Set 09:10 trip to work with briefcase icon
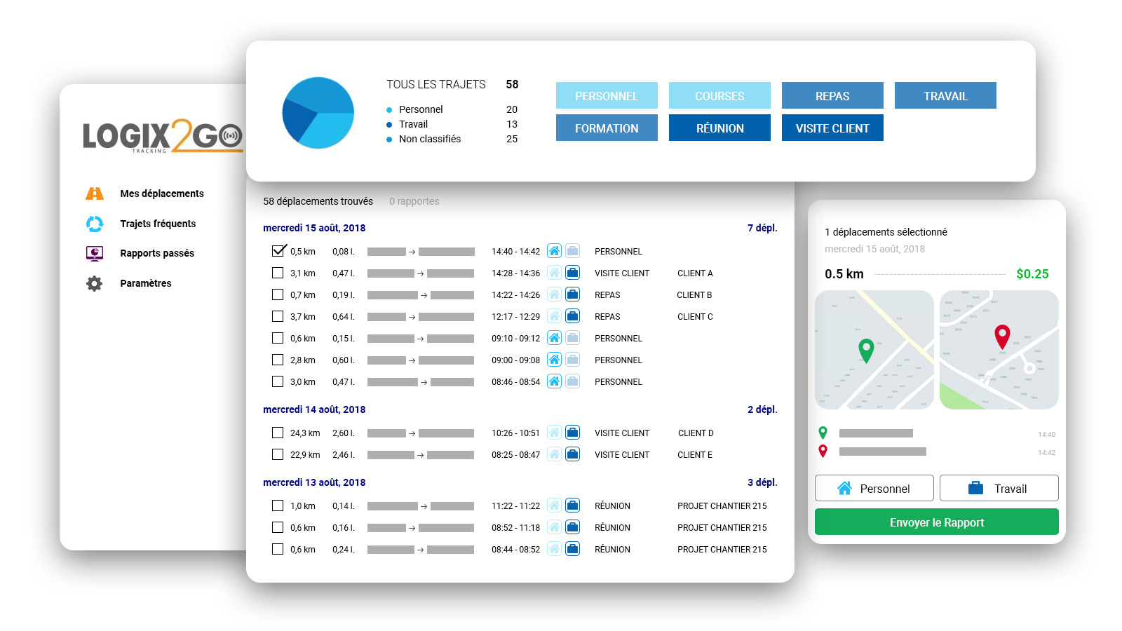 [x=572, y=338]
